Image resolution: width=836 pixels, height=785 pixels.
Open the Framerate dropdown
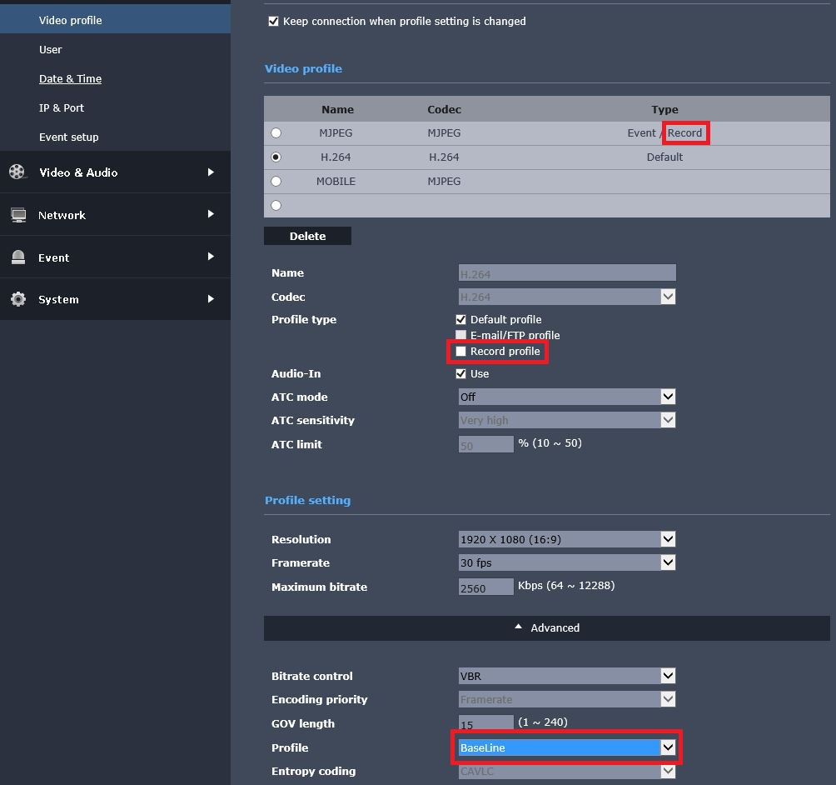pos(566,562)
